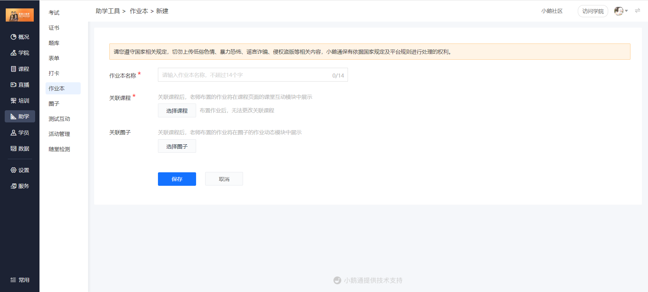Click the 选择圈子 button
This screenshot has height=292, width=648.
pyautogui.click(x=177, y=146)
